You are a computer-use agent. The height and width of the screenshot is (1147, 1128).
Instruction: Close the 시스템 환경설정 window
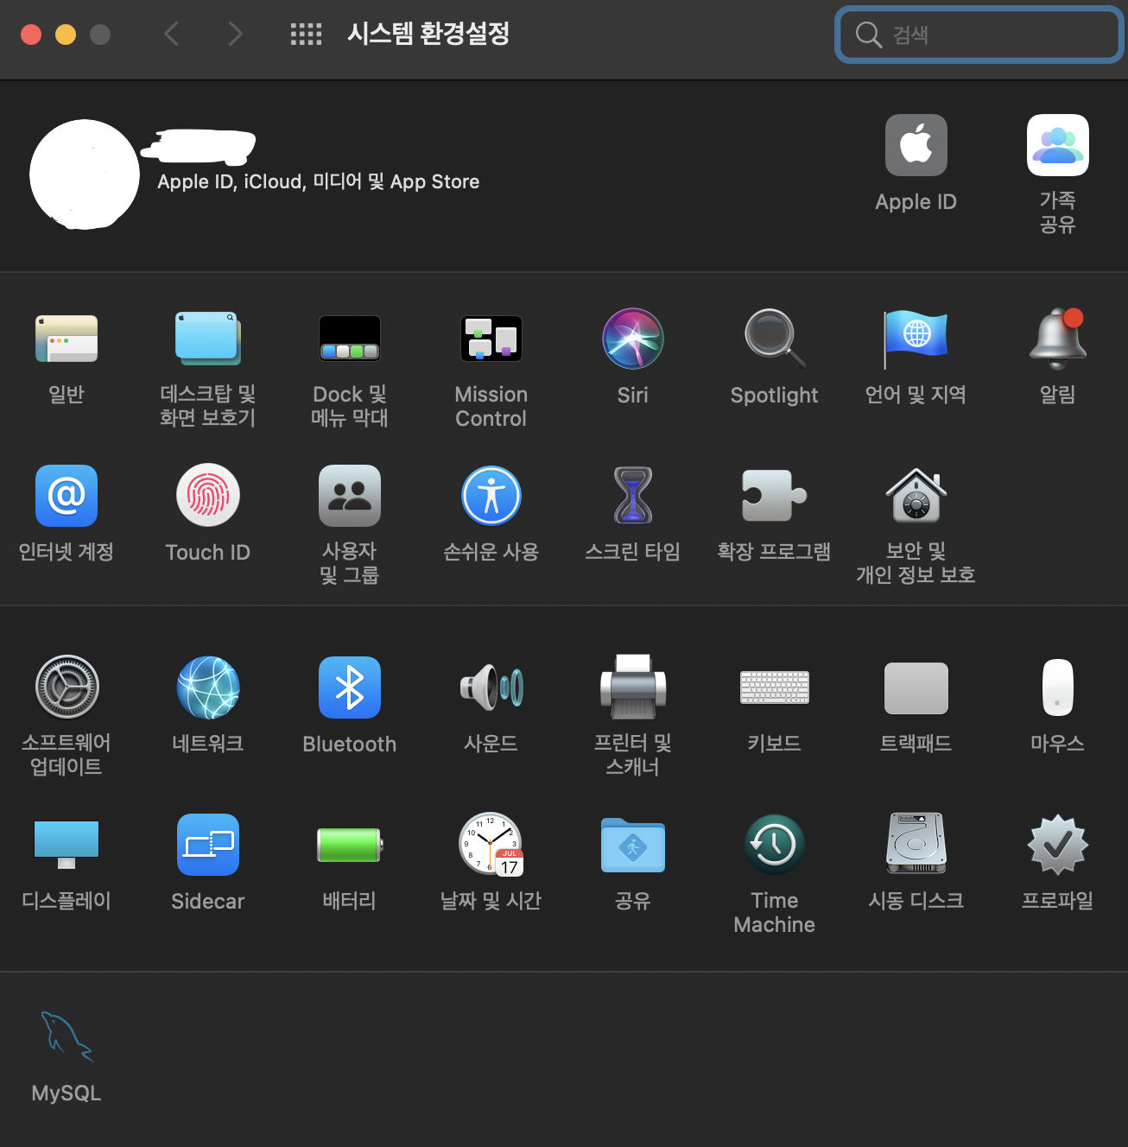pos(31,34)
